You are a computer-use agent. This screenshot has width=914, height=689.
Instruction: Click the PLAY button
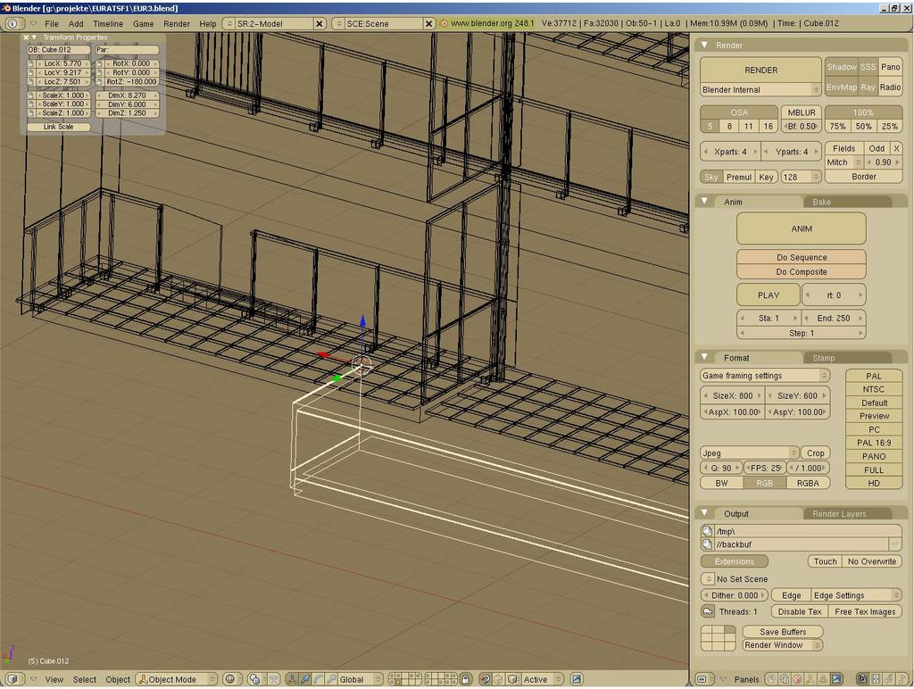pyautogui.click(x=769, y=295)
